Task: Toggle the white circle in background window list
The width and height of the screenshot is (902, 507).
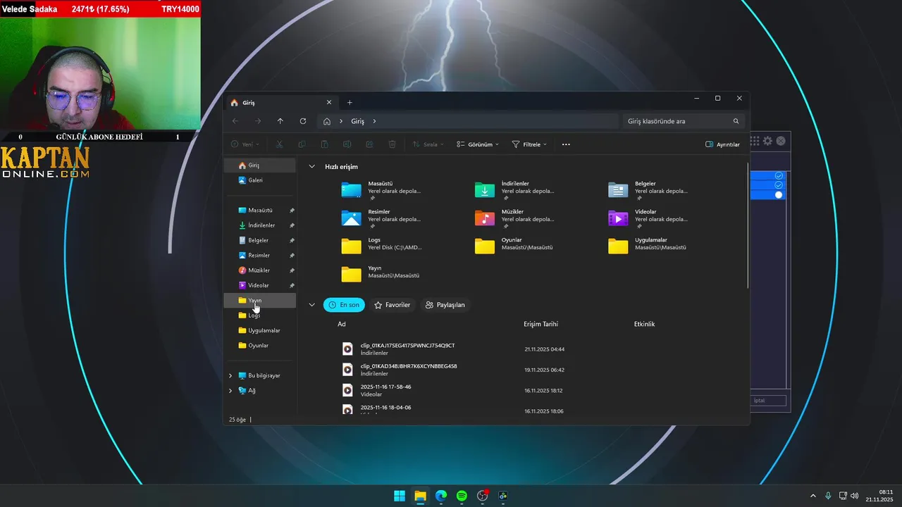Action: [x=779, y=194]
